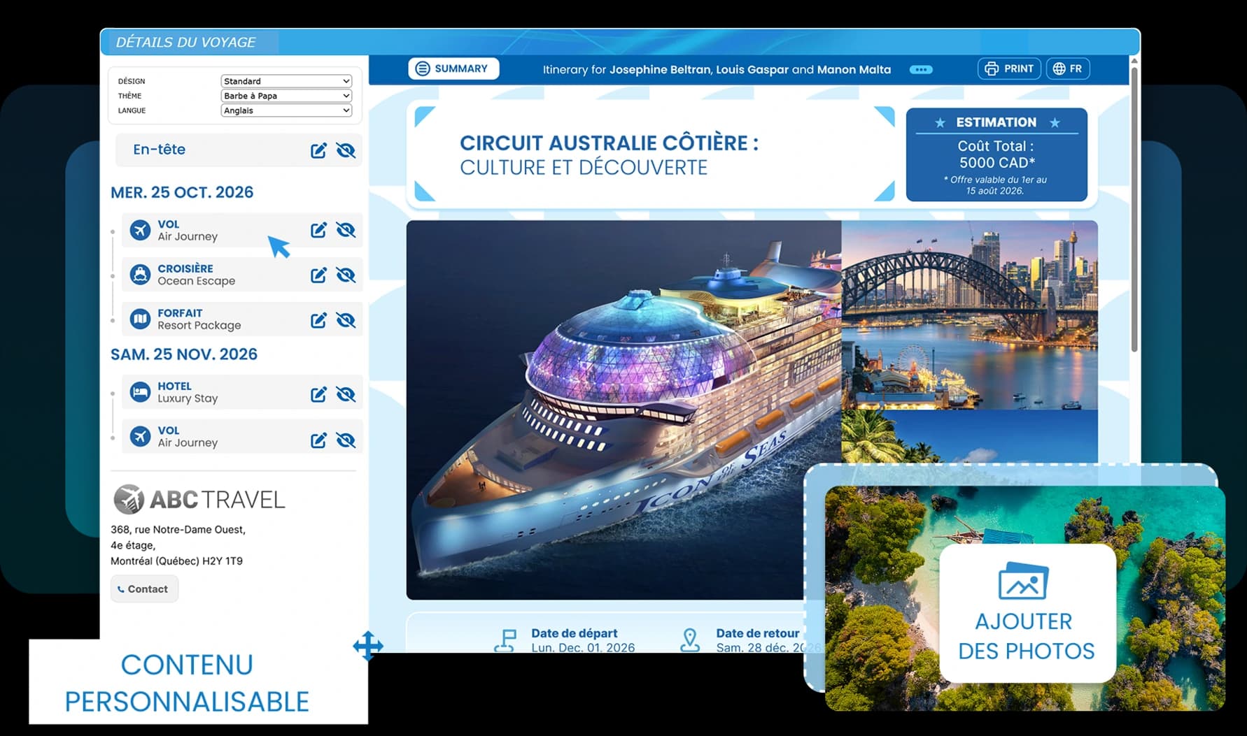
Task: Open the Désign dropdown set to Standard
Action: pyautogui.click(x=286, y=81)
